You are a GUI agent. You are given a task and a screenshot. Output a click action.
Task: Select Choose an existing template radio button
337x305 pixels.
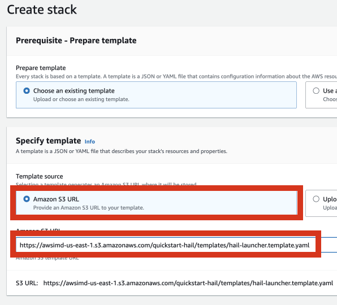(27, 91)
